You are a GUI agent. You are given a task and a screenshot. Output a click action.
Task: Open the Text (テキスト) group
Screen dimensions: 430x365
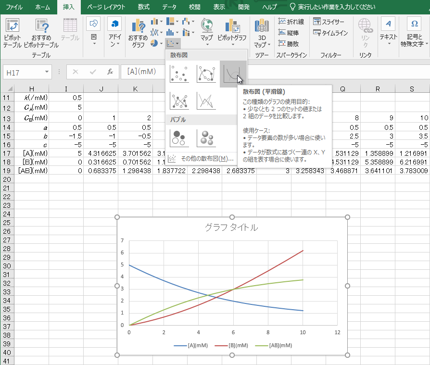click(x=388, y=32)
